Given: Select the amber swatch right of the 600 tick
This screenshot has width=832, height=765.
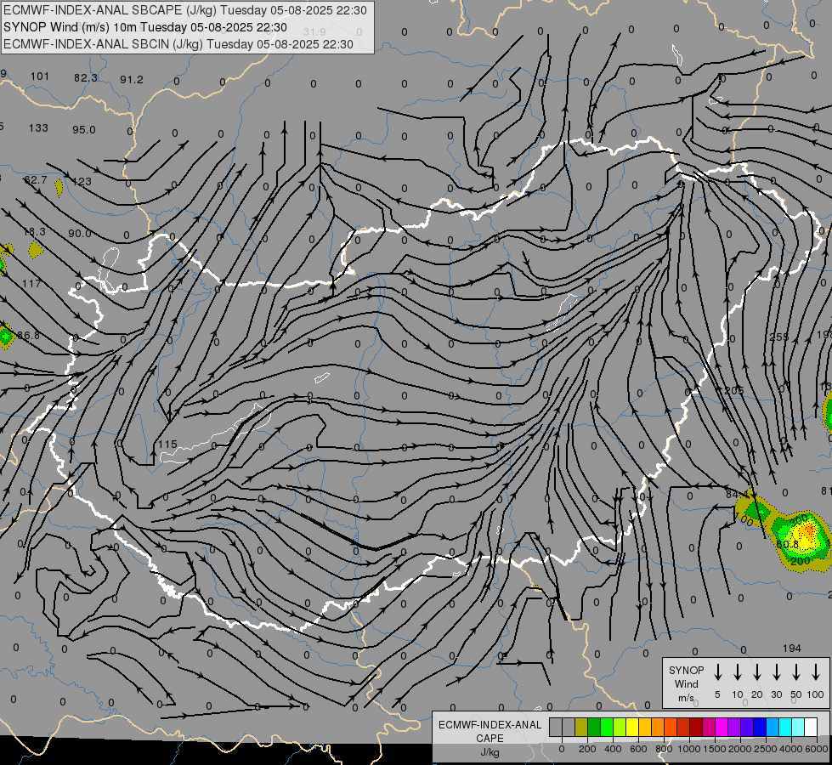Looking at the screenshot, I should 645,728.
